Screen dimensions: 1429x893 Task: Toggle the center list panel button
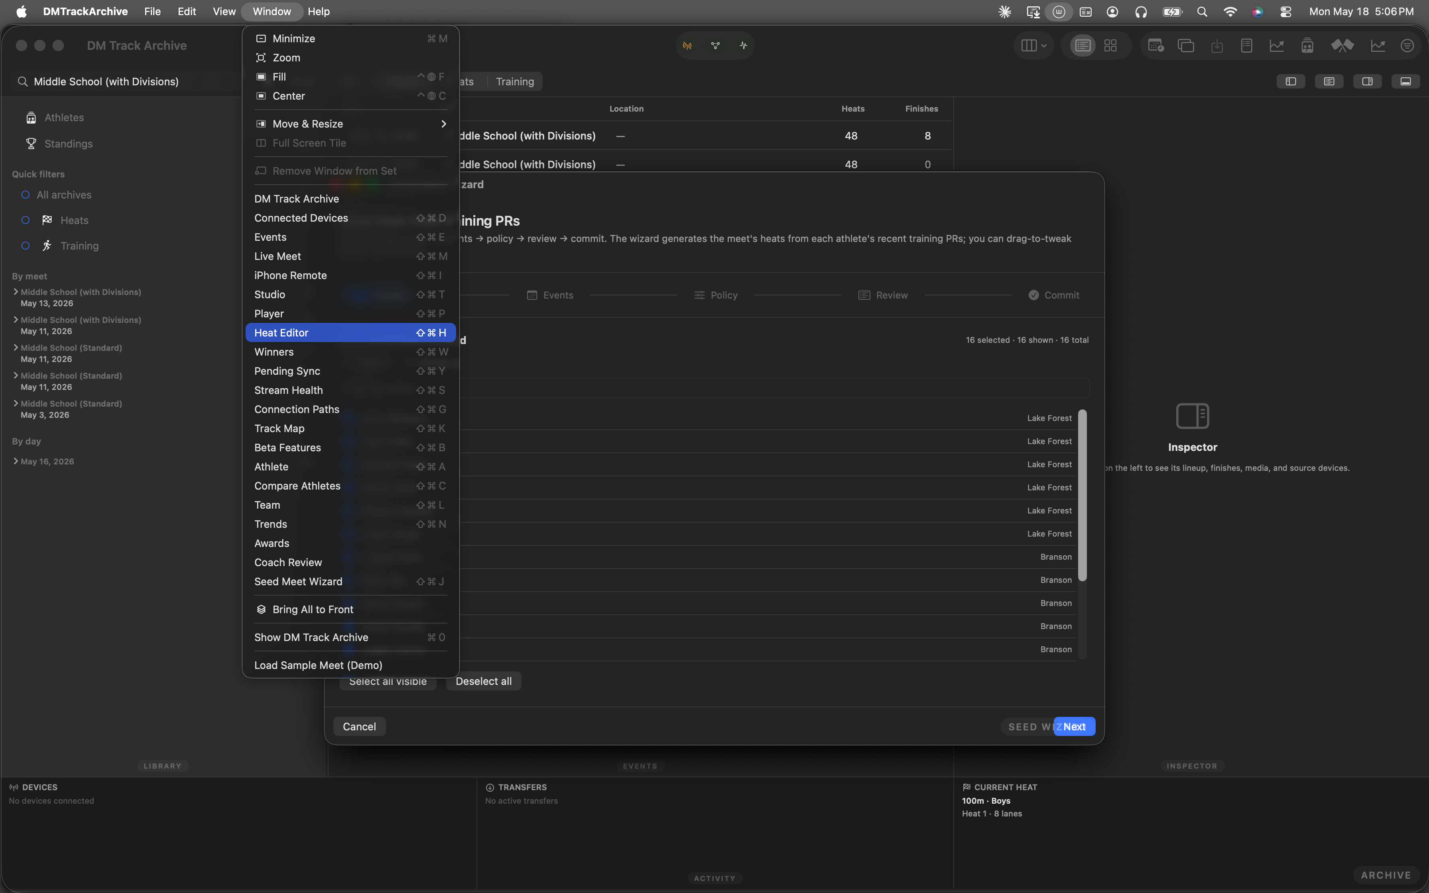click(1329, 81)
